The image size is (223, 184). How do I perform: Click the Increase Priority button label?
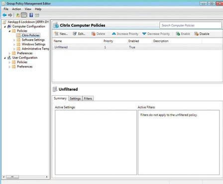click(x=127, y=34)
